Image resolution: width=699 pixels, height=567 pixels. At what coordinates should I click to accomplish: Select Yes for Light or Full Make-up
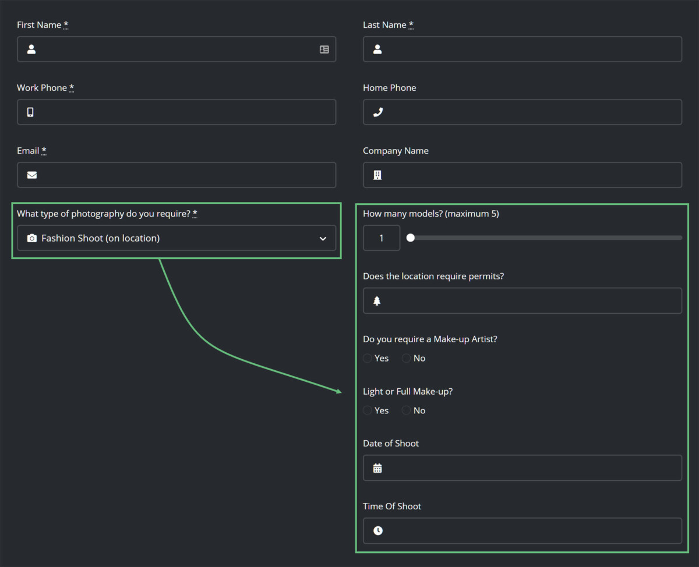coord(368,410)
